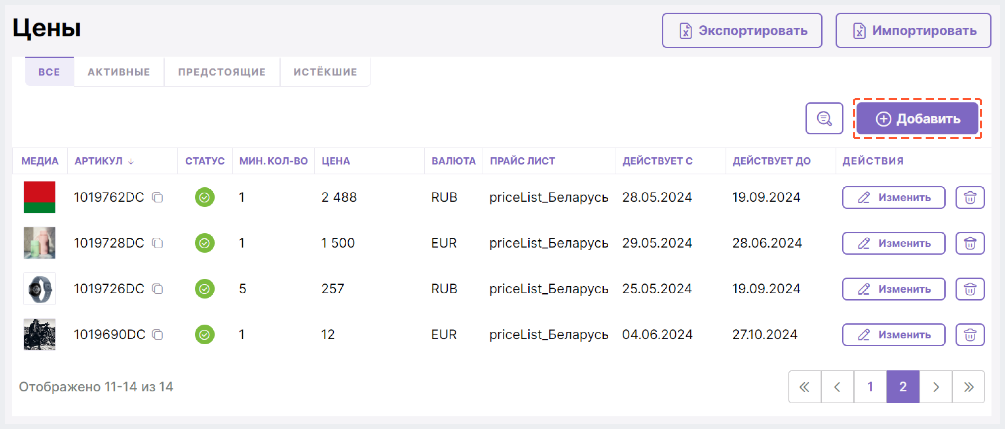
Task: Click the minimum quantity value 5
Action: pos(242,289)
